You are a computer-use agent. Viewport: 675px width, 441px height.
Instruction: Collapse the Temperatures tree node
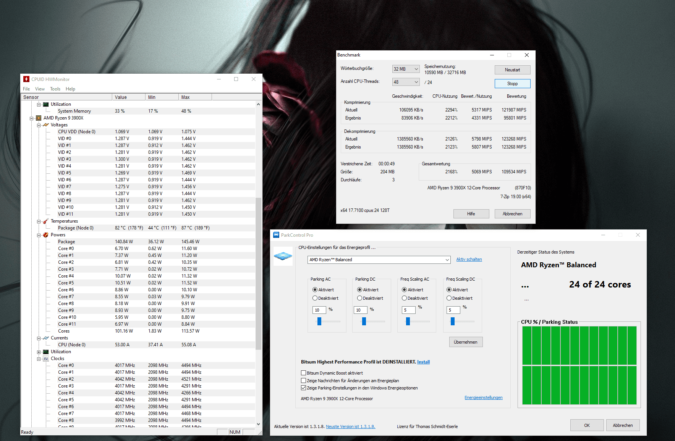coord(39,221)
